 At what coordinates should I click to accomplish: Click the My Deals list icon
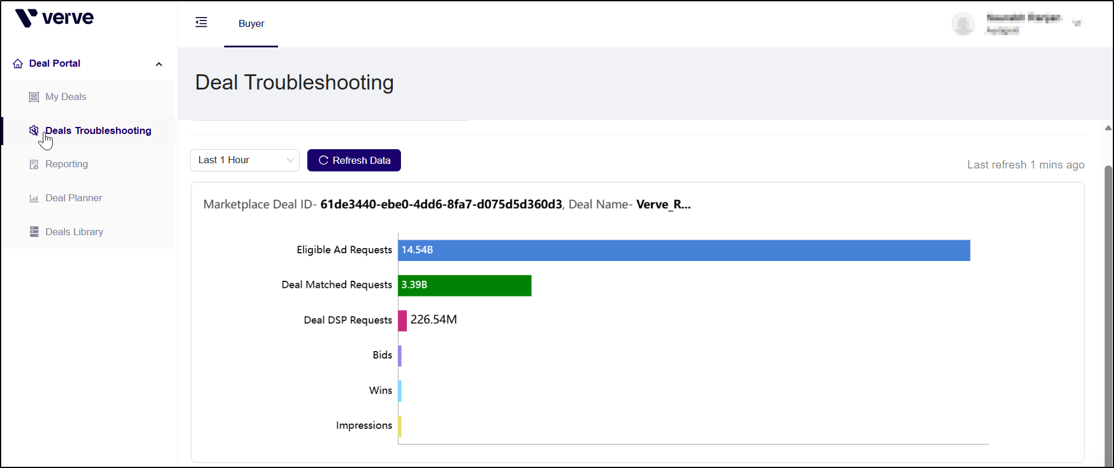(x=34, y=97)
